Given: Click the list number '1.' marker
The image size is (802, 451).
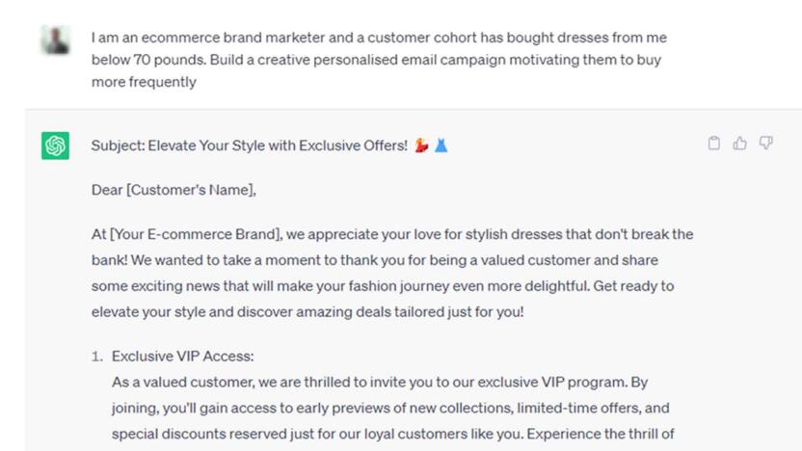Looking at the screenshot, I should point(97,357).
